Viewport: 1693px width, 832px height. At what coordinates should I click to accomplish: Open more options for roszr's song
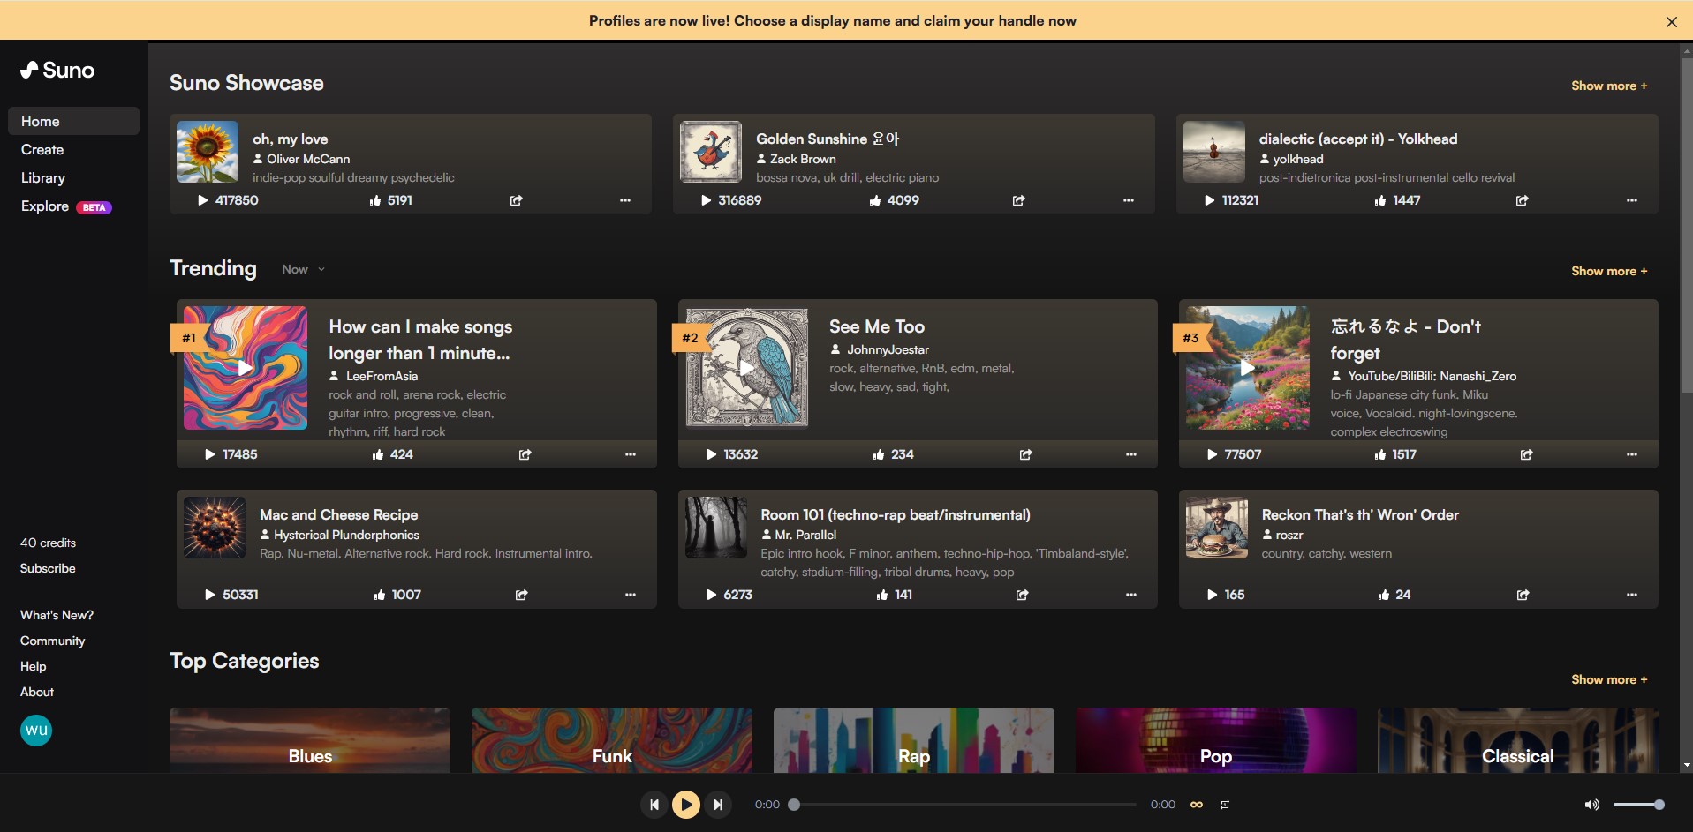pyautogui.click(x=1632, y=595)
